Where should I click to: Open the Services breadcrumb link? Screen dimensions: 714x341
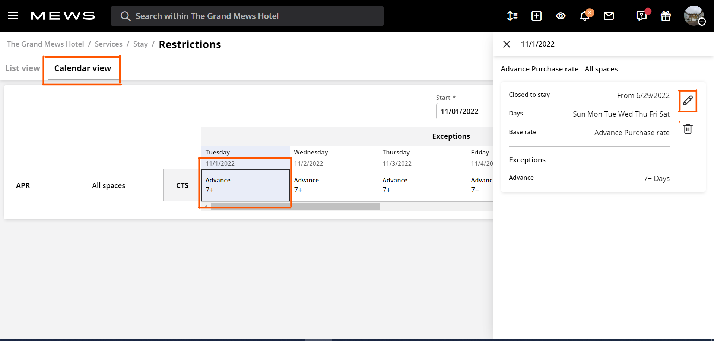tap(108, 44)
